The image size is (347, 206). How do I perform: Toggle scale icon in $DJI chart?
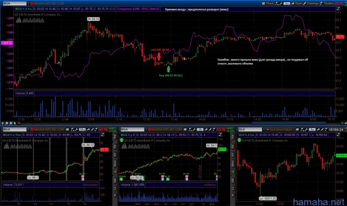coord(338,134)
